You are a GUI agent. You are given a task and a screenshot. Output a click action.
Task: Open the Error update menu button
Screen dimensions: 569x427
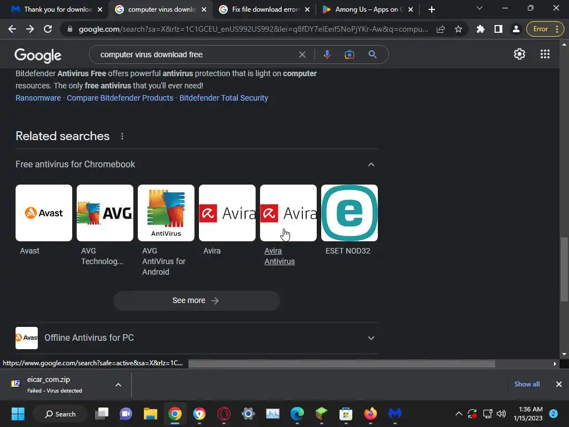point(546,29)
